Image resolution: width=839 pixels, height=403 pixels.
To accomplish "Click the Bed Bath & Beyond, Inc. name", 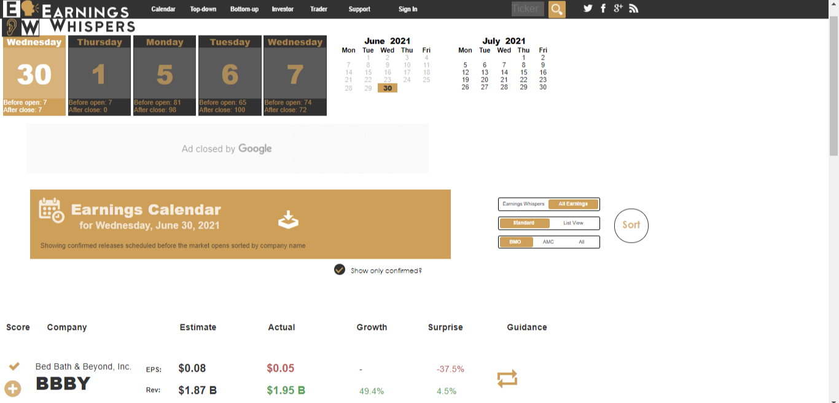I will coord(84,367).
